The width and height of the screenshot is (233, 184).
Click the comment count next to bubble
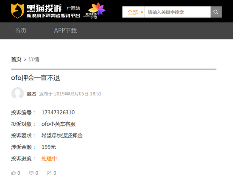37,173
